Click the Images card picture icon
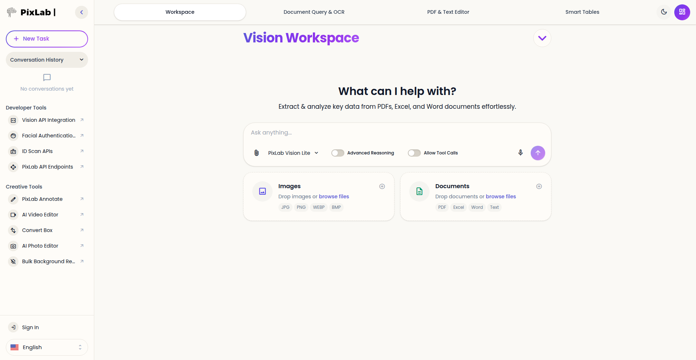This screenshot has height=360, width=696. coord(262,191)
